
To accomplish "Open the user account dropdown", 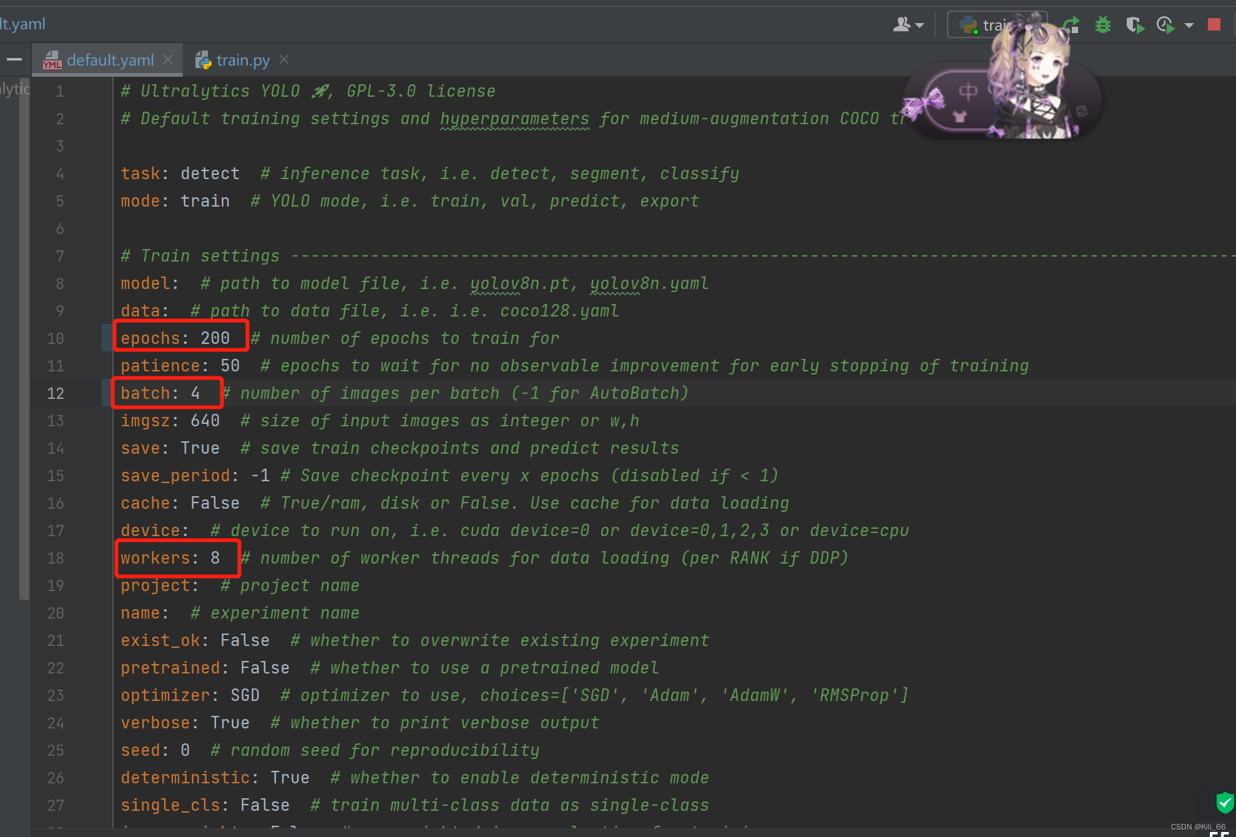I will click(x=906, y=24).
